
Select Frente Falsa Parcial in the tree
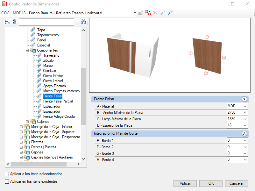(58, 101)
